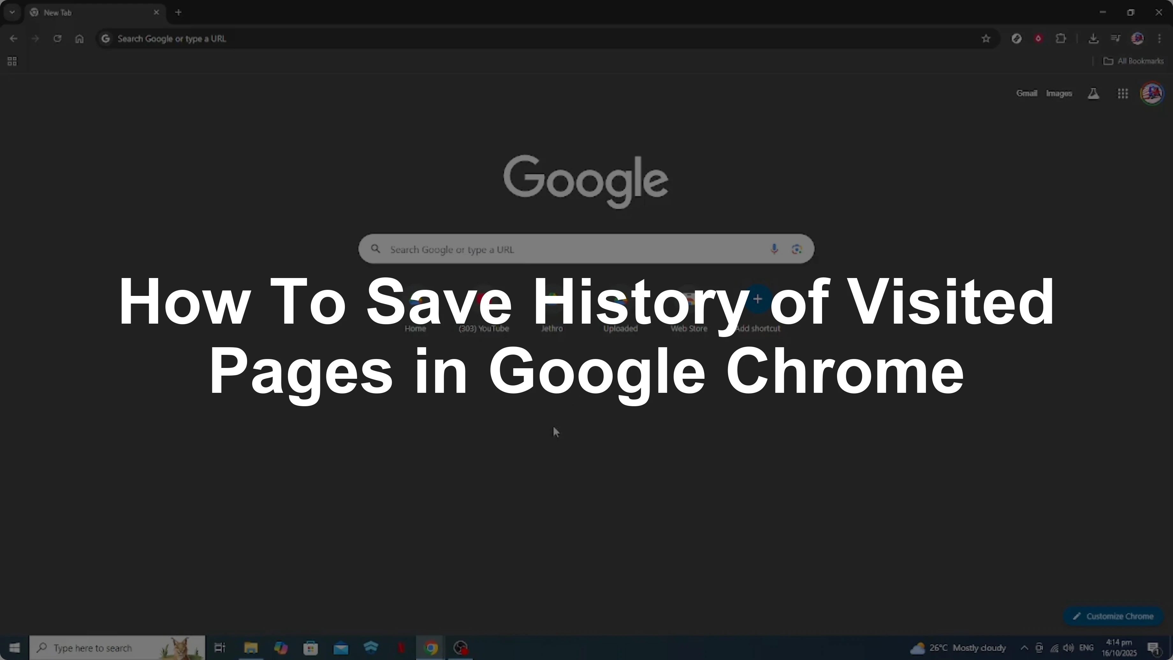This screenshot has width=1173, height=660.
Task: Open Chrome three-dot menu
Action: 1159,39
